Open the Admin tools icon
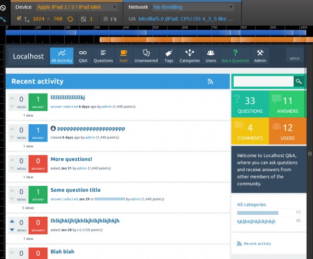The image size is (313, 259). [260, 53]
